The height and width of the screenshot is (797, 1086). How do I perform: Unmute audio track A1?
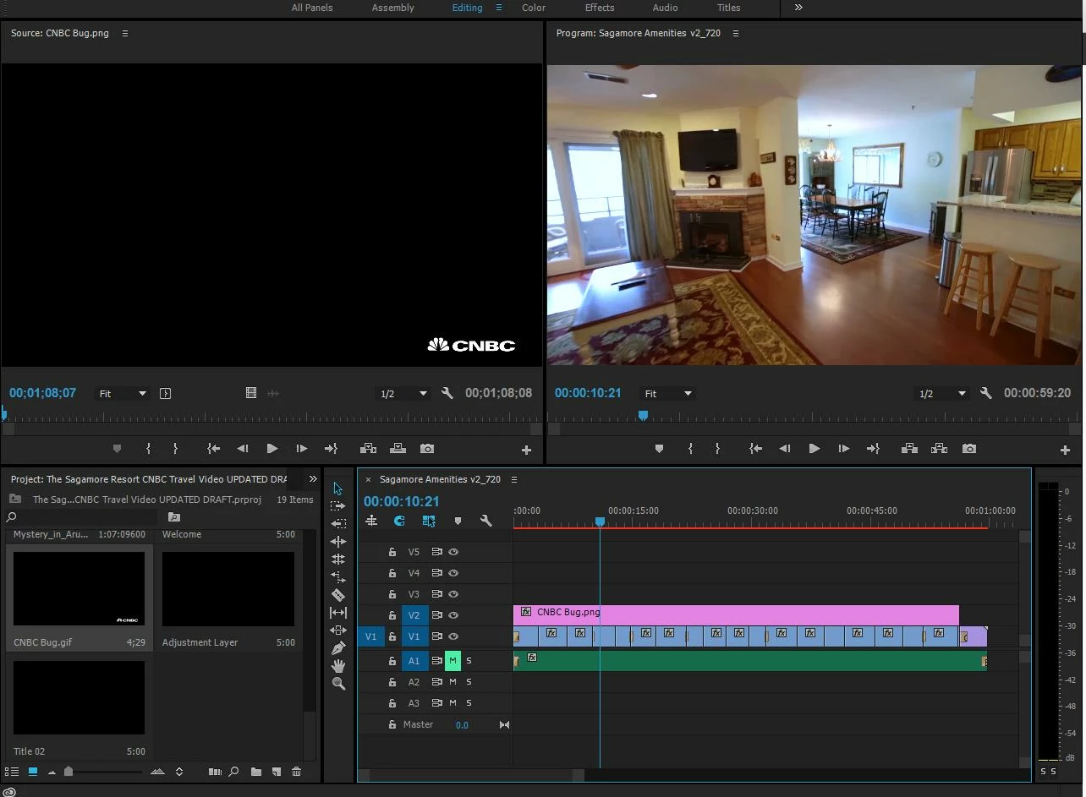click(452, 661)
